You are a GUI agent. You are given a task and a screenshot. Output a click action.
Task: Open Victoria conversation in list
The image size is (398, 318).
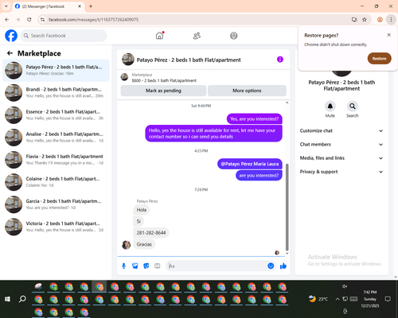click(x=56, y=227)
